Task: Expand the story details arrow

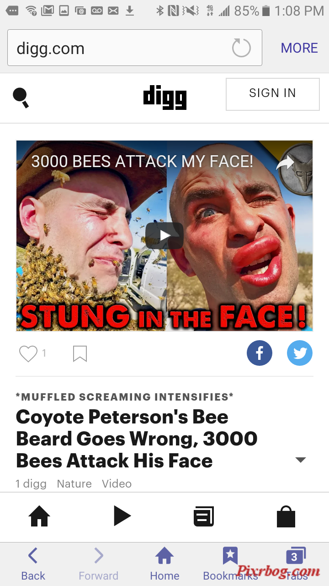Action: coord(301,460)
